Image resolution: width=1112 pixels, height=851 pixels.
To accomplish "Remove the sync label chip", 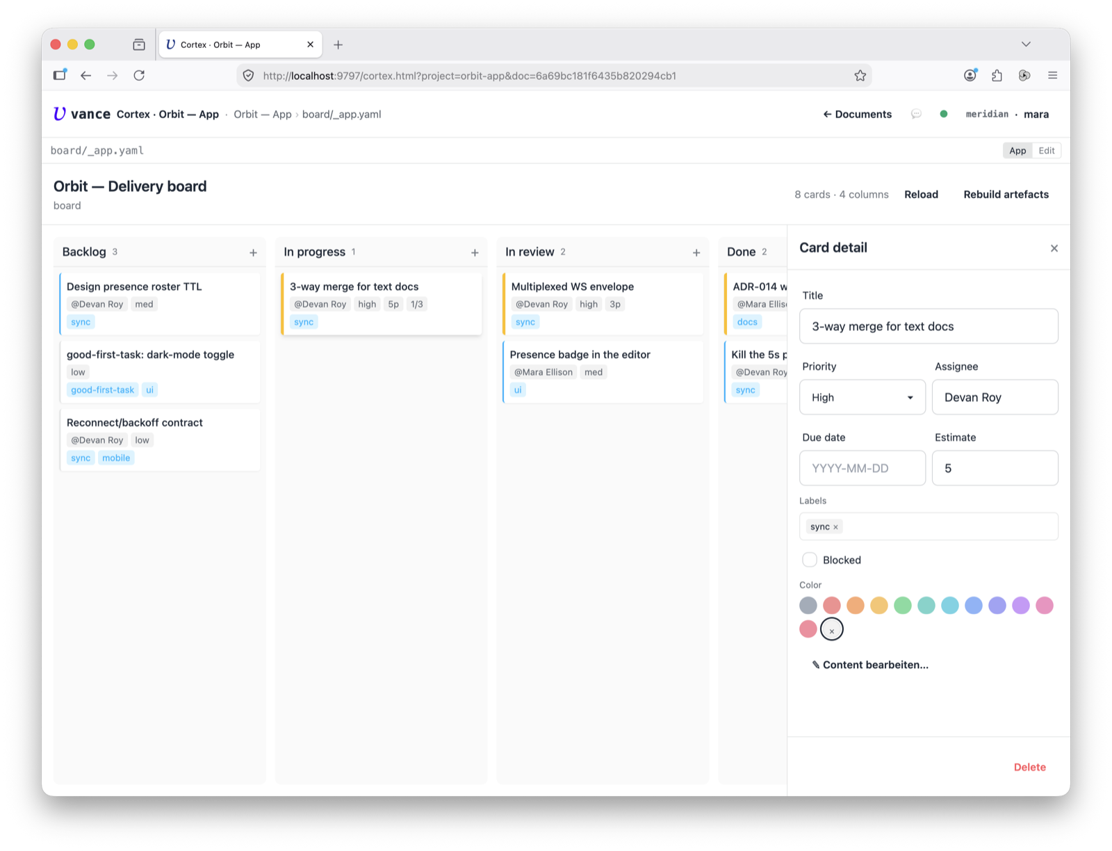I will pos(835,527).
